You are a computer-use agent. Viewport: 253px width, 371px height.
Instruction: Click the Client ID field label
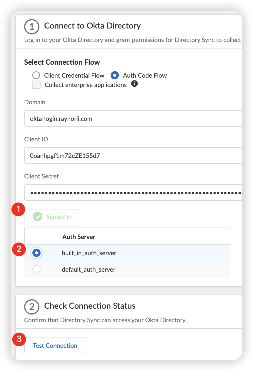(36, 139)
